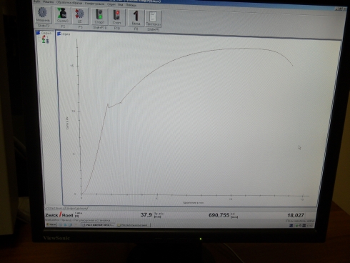Select the Серия node in the left tree

click(x=44, y=33)
